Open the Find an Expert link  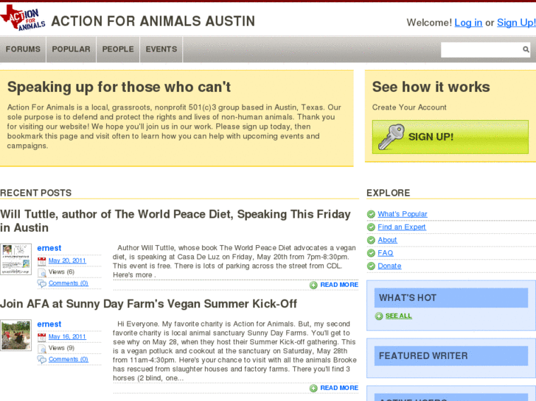click(x=402, y=227)
